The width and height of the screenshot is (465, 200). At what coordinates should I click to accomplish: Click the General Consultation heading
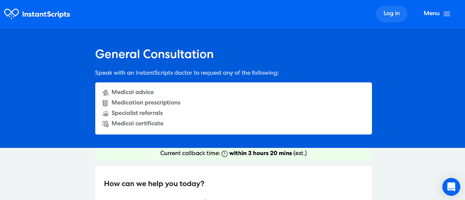tap(154, 54)
